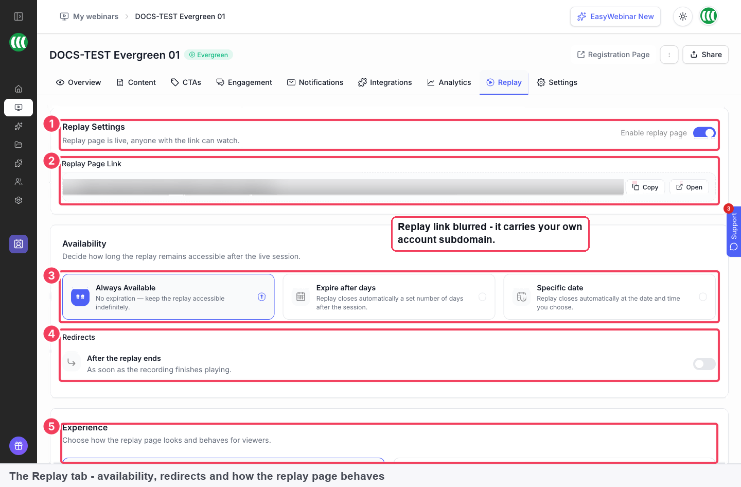The height and width of the screenshot is (487, 741).
Task: Click the Availability section heading
Action: (84, 244)
